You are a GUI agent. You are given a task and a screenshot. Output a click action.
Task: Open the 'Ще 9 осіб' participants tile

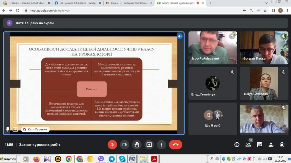click(x=213, y=119)
